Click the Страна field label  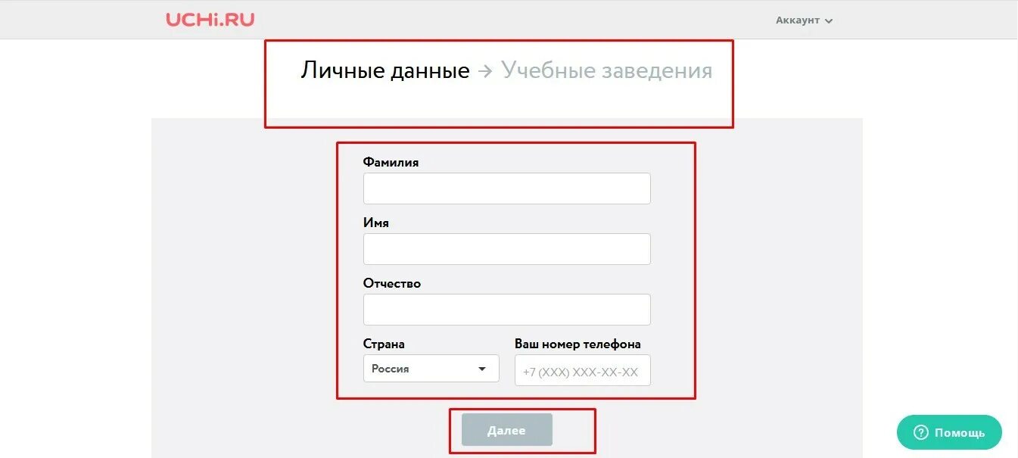(384, 344)
